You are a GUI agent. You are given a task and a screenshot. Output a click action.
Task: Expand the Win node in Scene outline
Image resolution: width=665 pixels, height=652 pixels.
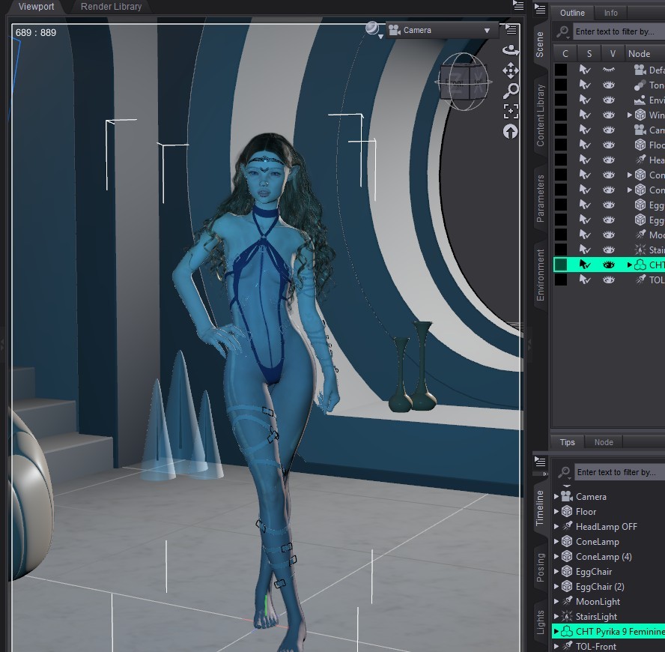click(630, 115)
